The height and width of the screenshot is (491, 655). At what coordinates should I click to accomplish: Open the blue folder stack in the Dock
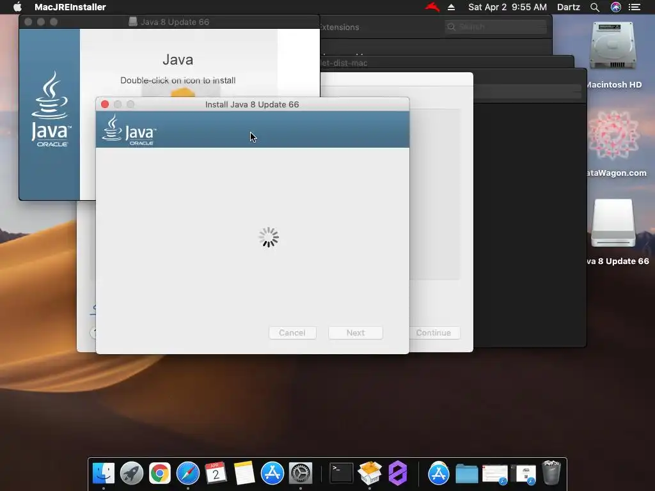(466, 473)
